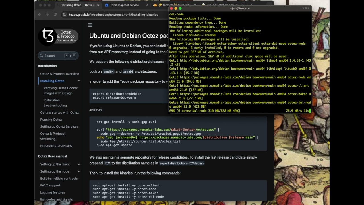Click the sudo apt-get install -y octez-dal-node line
This screenshot has height=205, width=364.
[128, 197]
